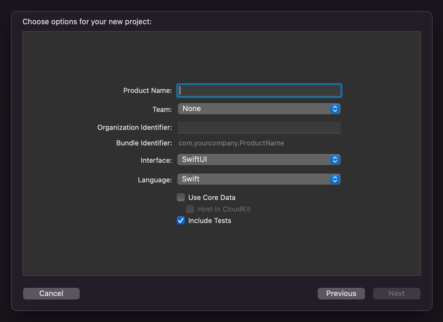Click the com.yourcompany.ProductName bundle identifier text
Viewport: 443px width, 322px height.
point(231,143)
